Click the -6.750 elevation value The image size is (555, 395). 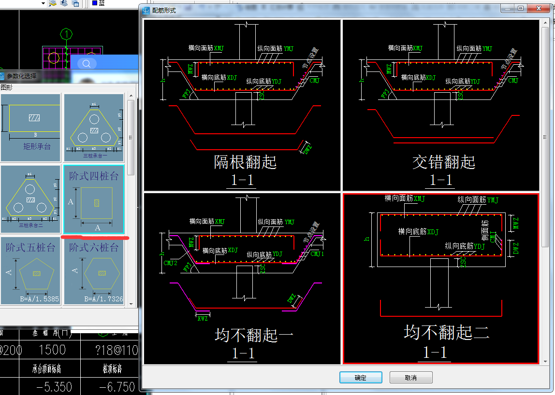(x=117, y=387)
